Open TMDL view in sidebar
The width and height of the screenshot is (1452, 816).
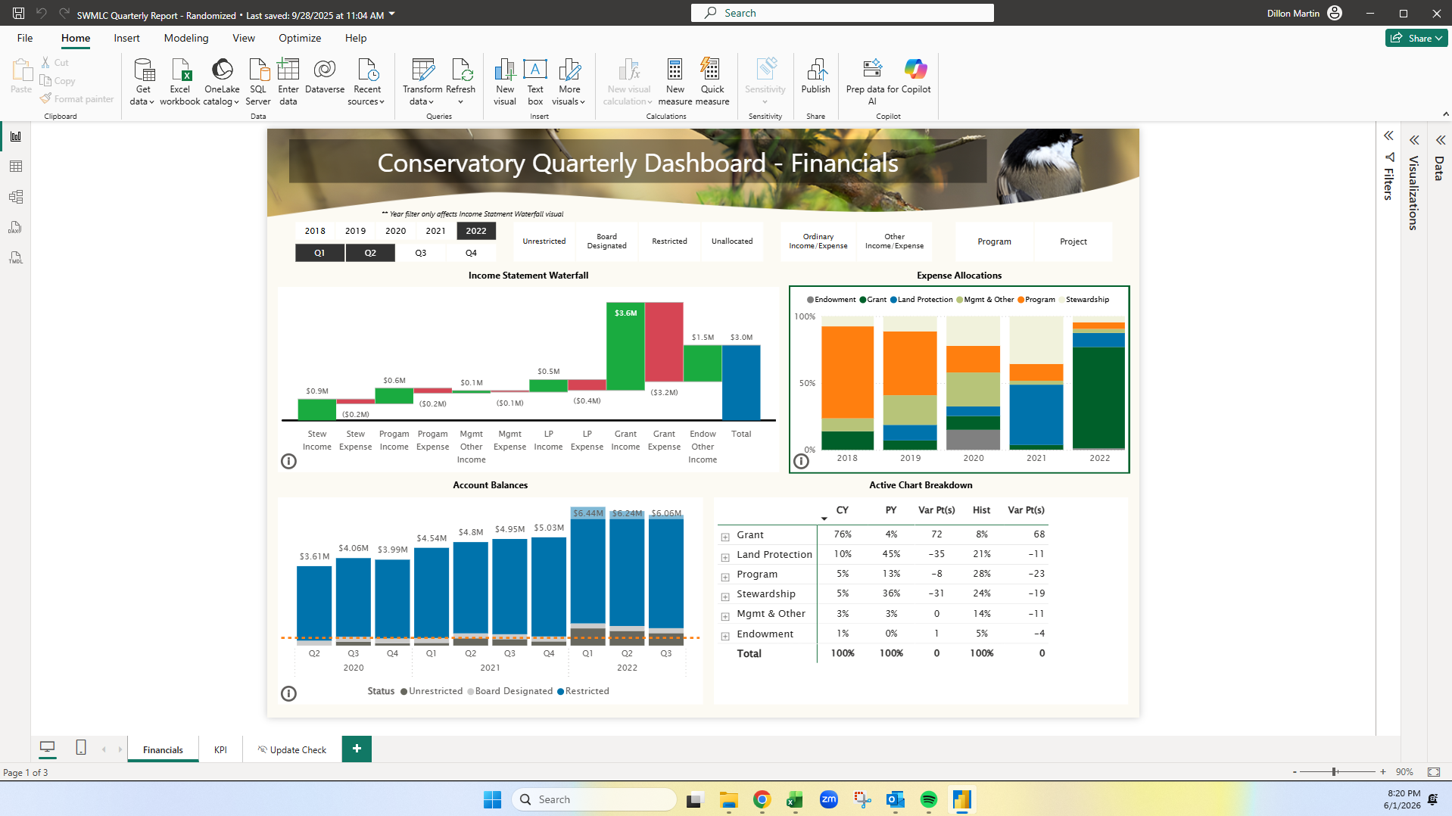coord(16,257)
